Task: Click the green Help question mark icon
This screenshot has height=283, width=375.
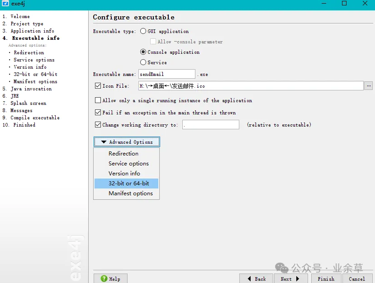Action: coord(104,278)
